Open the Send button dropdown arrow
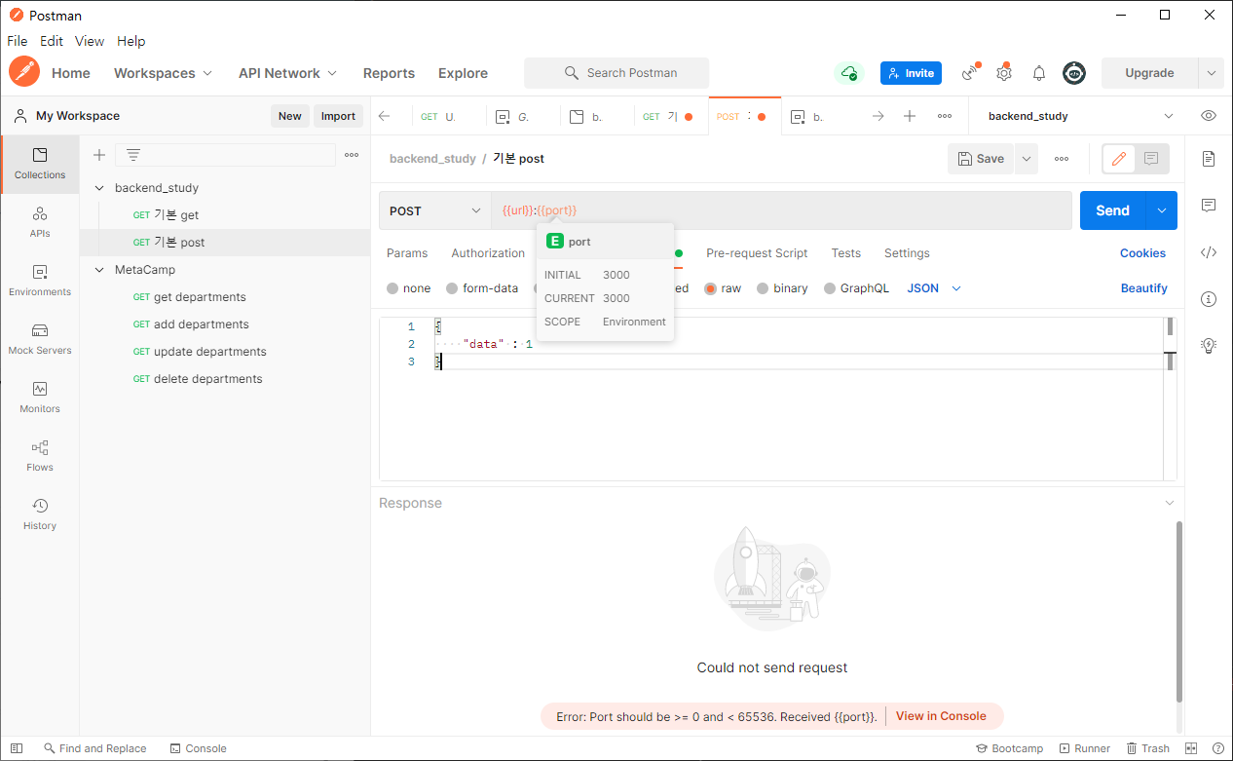Viewport: 1233px width, 761px height. [x=1161, y=210]
